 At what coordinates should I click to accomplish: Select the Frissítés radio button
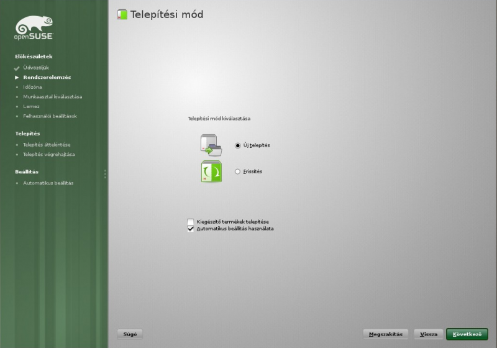pos(237,172)
